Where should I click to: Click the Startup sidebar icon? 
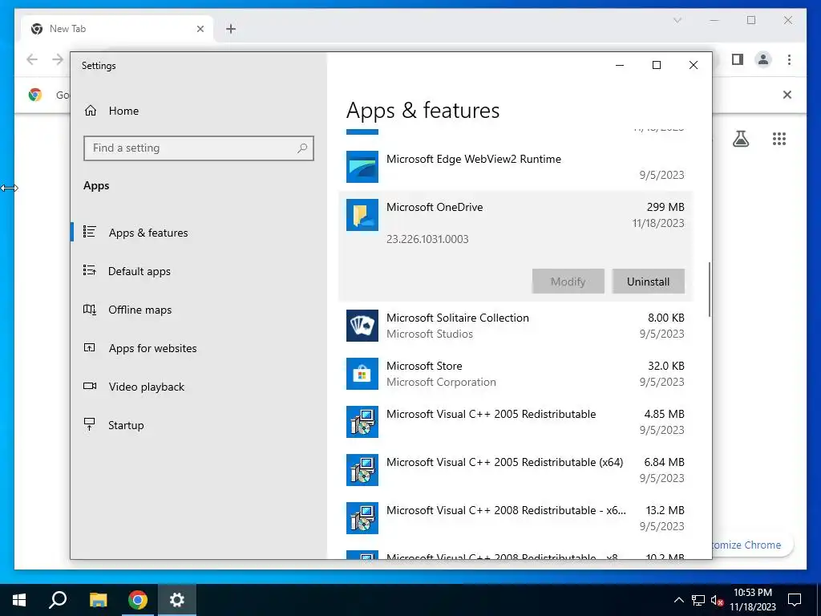pyautogui.click(x=90, y=424)
